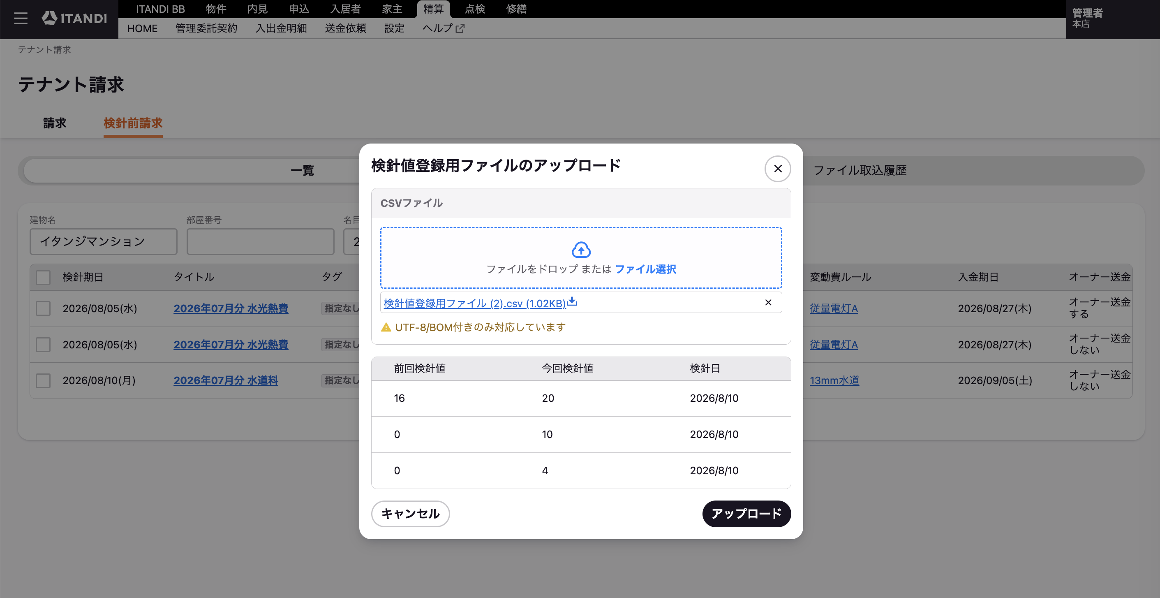Select the 一覧 segment
The image size is (1160, 598).
302,170
